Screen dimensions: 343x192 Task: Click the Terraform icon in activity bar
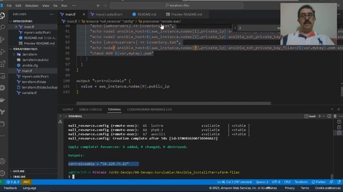coord(2,112)
